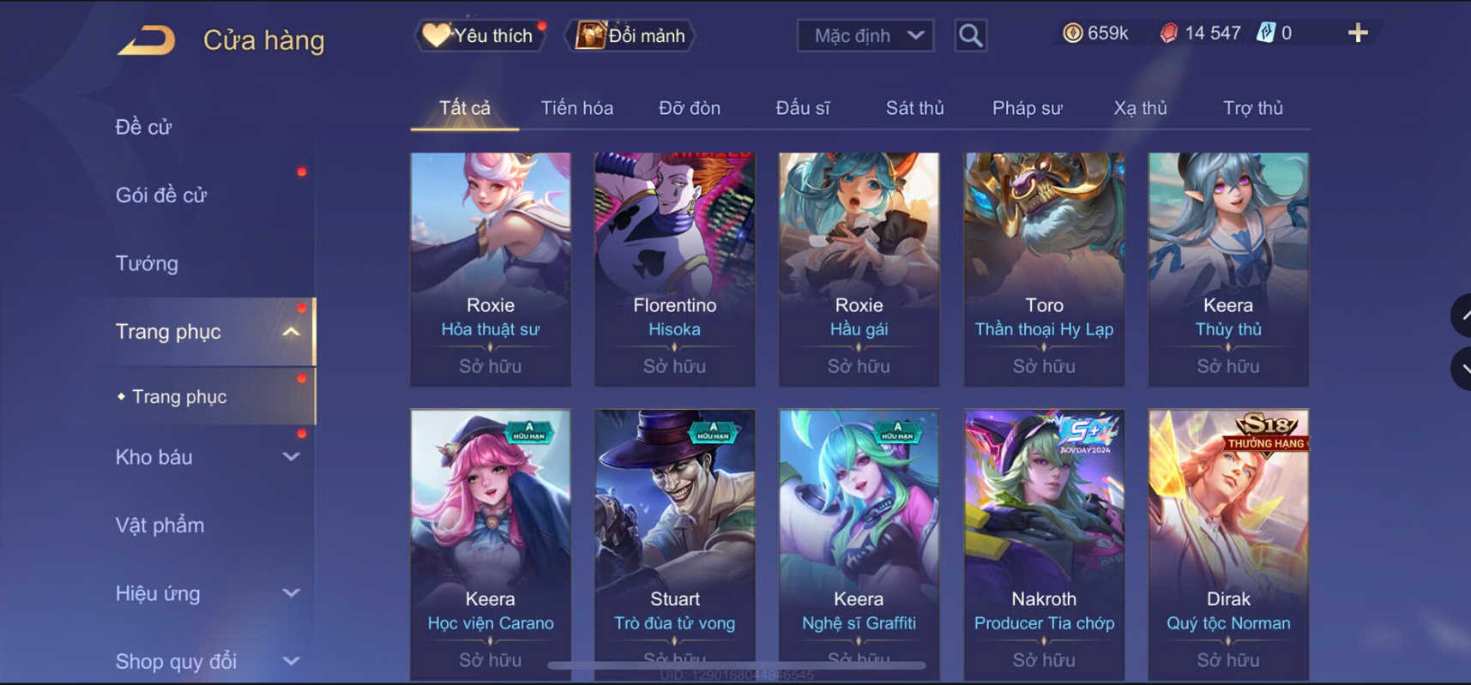Open the search magnifier icon
Screen dimensions: 1471x685
click(x=970, y=36)
